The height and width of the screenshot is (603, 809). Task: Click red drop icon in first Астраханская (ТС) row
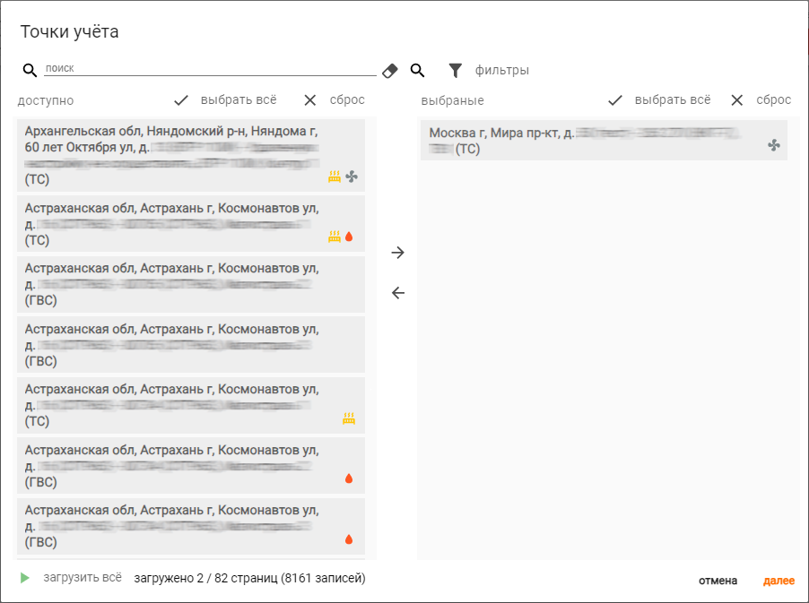pos(349,237)
